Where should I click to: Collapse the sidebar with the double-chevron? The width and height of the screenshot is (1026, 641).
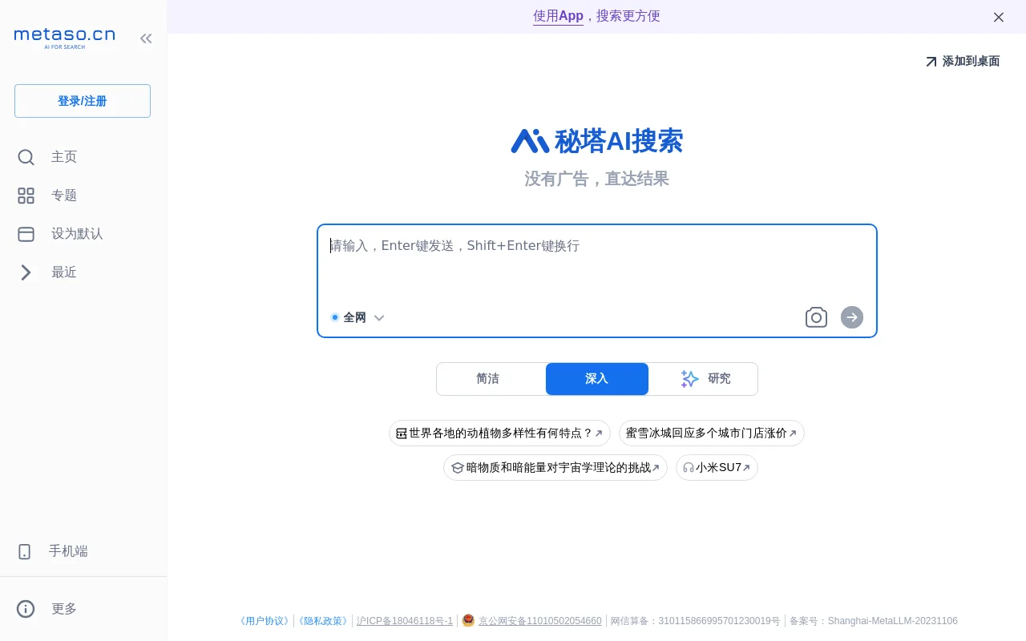pyautogui.click(x=146, y=38)
